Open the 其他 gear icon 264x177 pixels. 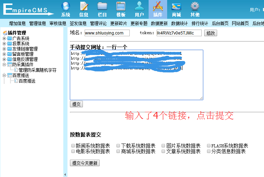(195, 6)
